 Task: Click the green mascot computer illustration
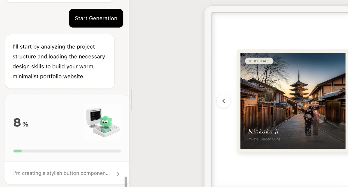(102, 122)
